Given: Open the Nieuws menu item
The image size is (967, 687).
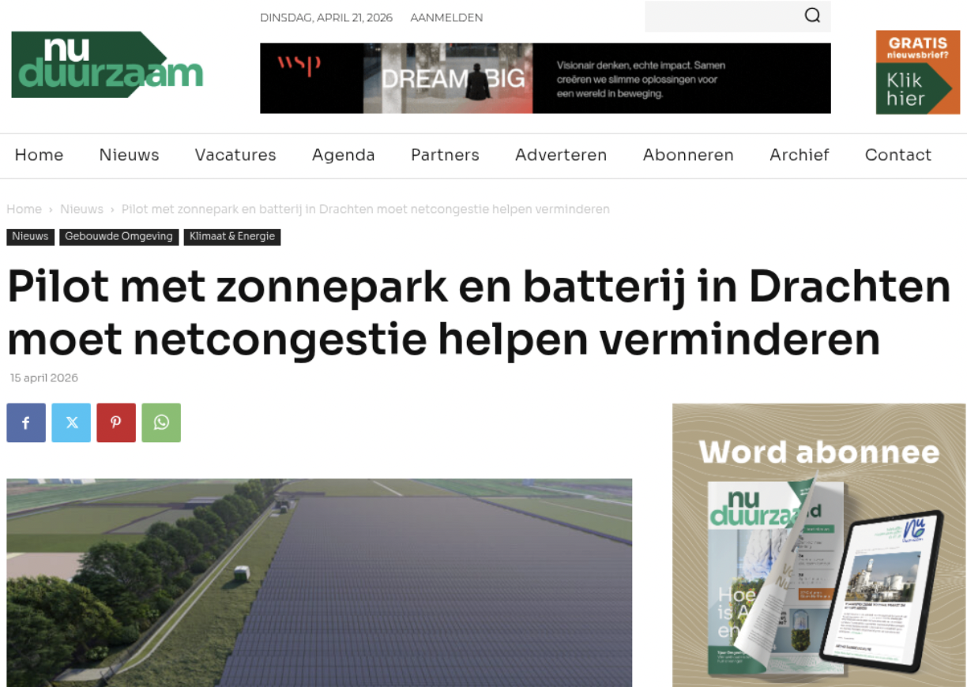Looking at the screenshot, I should pyautogui.click(x=129, y=155).
